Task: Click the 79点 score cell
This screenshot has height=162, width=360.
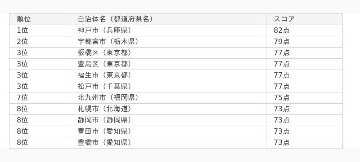Action: [x=305, y=42]
